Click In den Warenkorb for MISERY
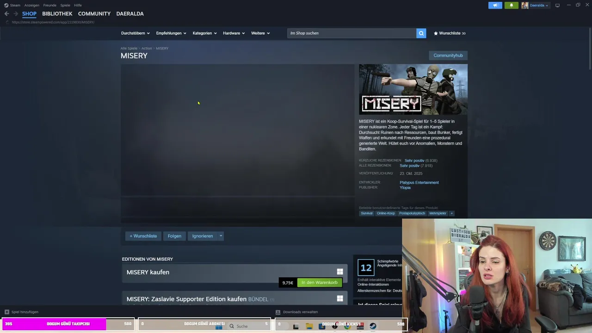Image resolution: width=592 pixels, height=333 pixels. click(320, 283)
